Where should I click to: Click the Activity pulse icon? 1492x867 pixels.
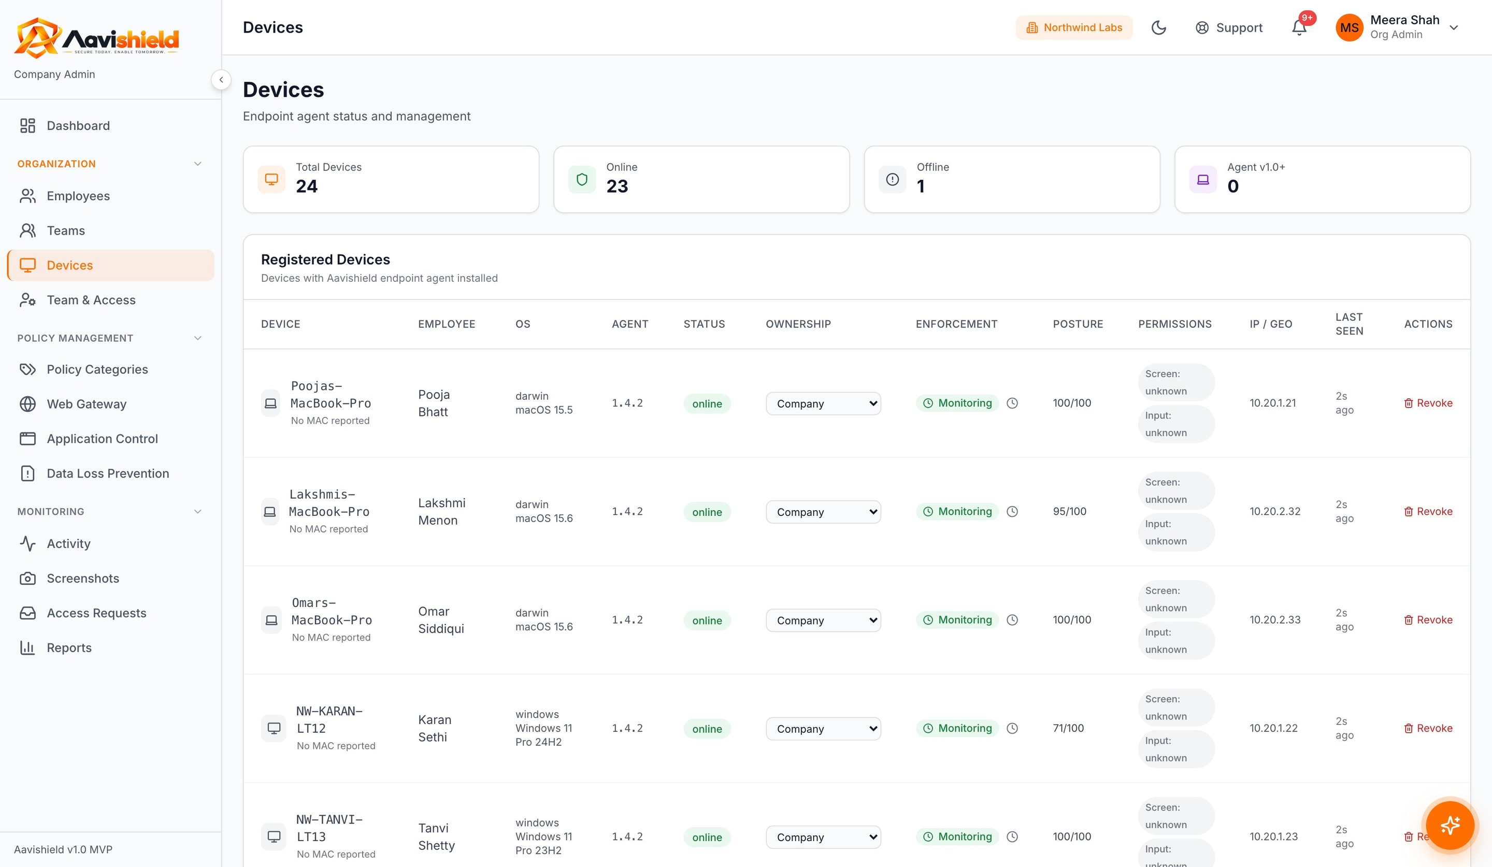[28, 543]
